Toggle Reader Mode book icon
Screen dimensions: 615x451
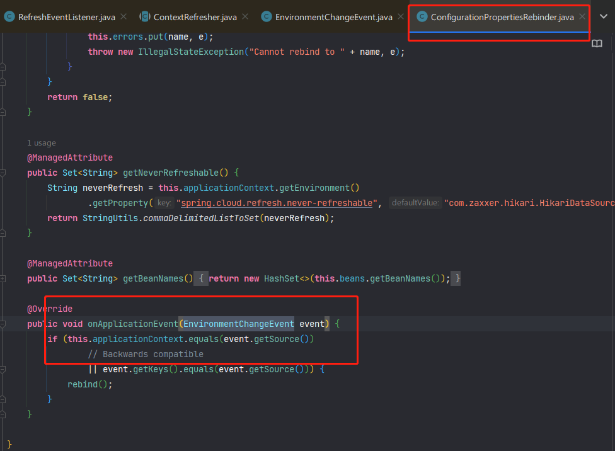click(x=597, y=43)
